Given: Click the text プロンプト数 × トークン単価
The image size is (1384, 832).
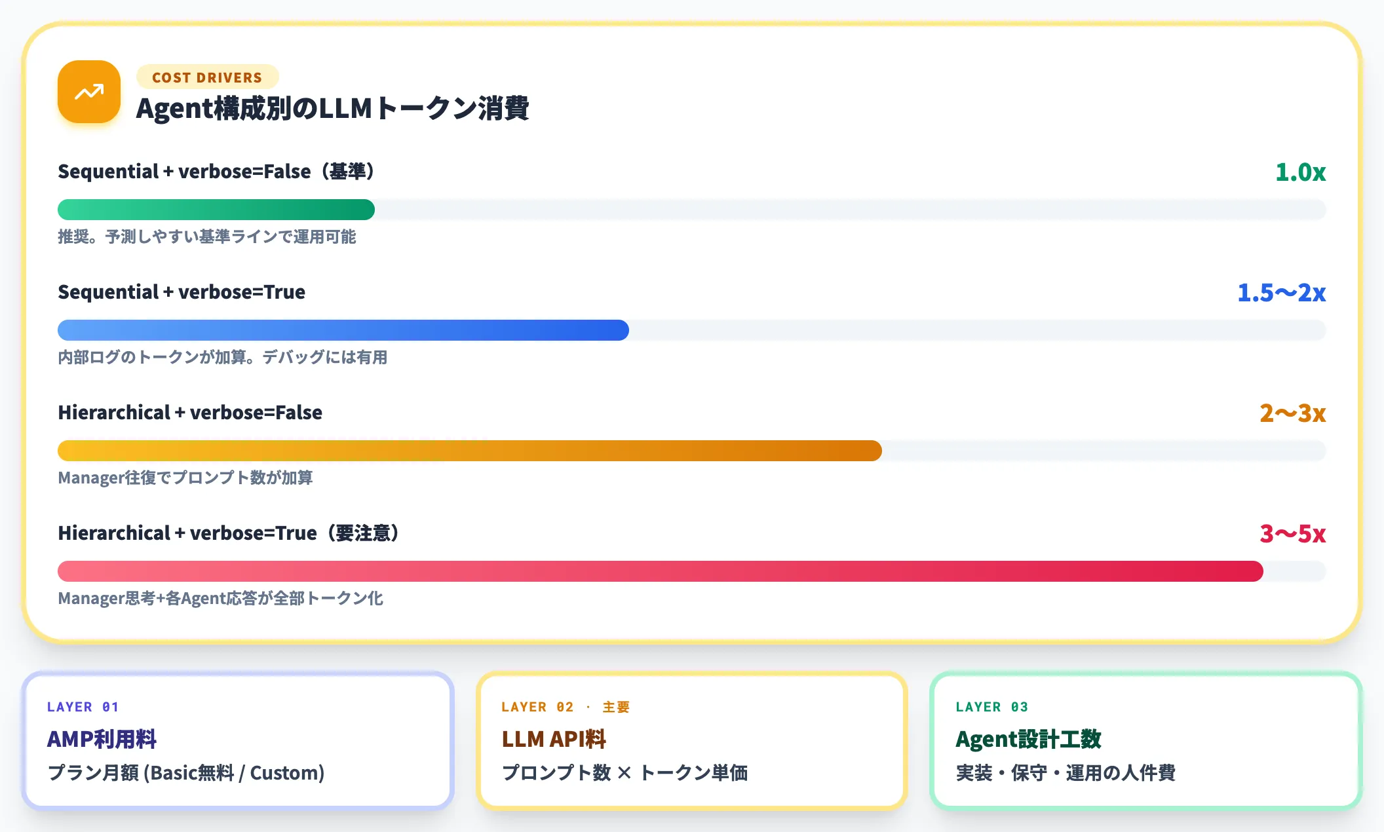Looking at the screenshot, I should tap(625, 773).
